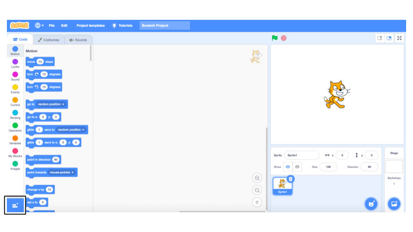Screen dimensions: 413x232
Task: Open the File menu
Action: coord(52,25)
